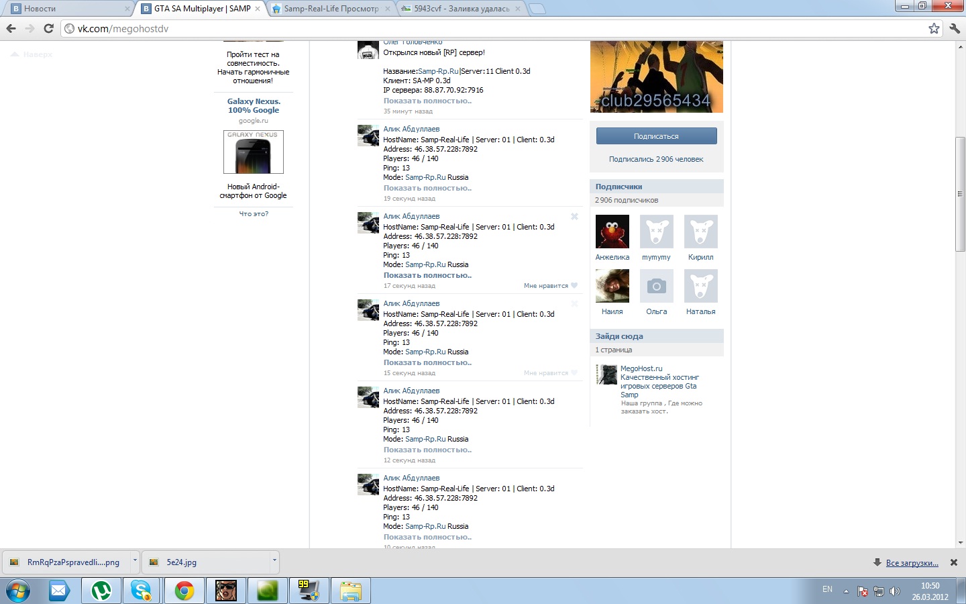
Task: Open the Все загрузки link
Action: [912, 562]
